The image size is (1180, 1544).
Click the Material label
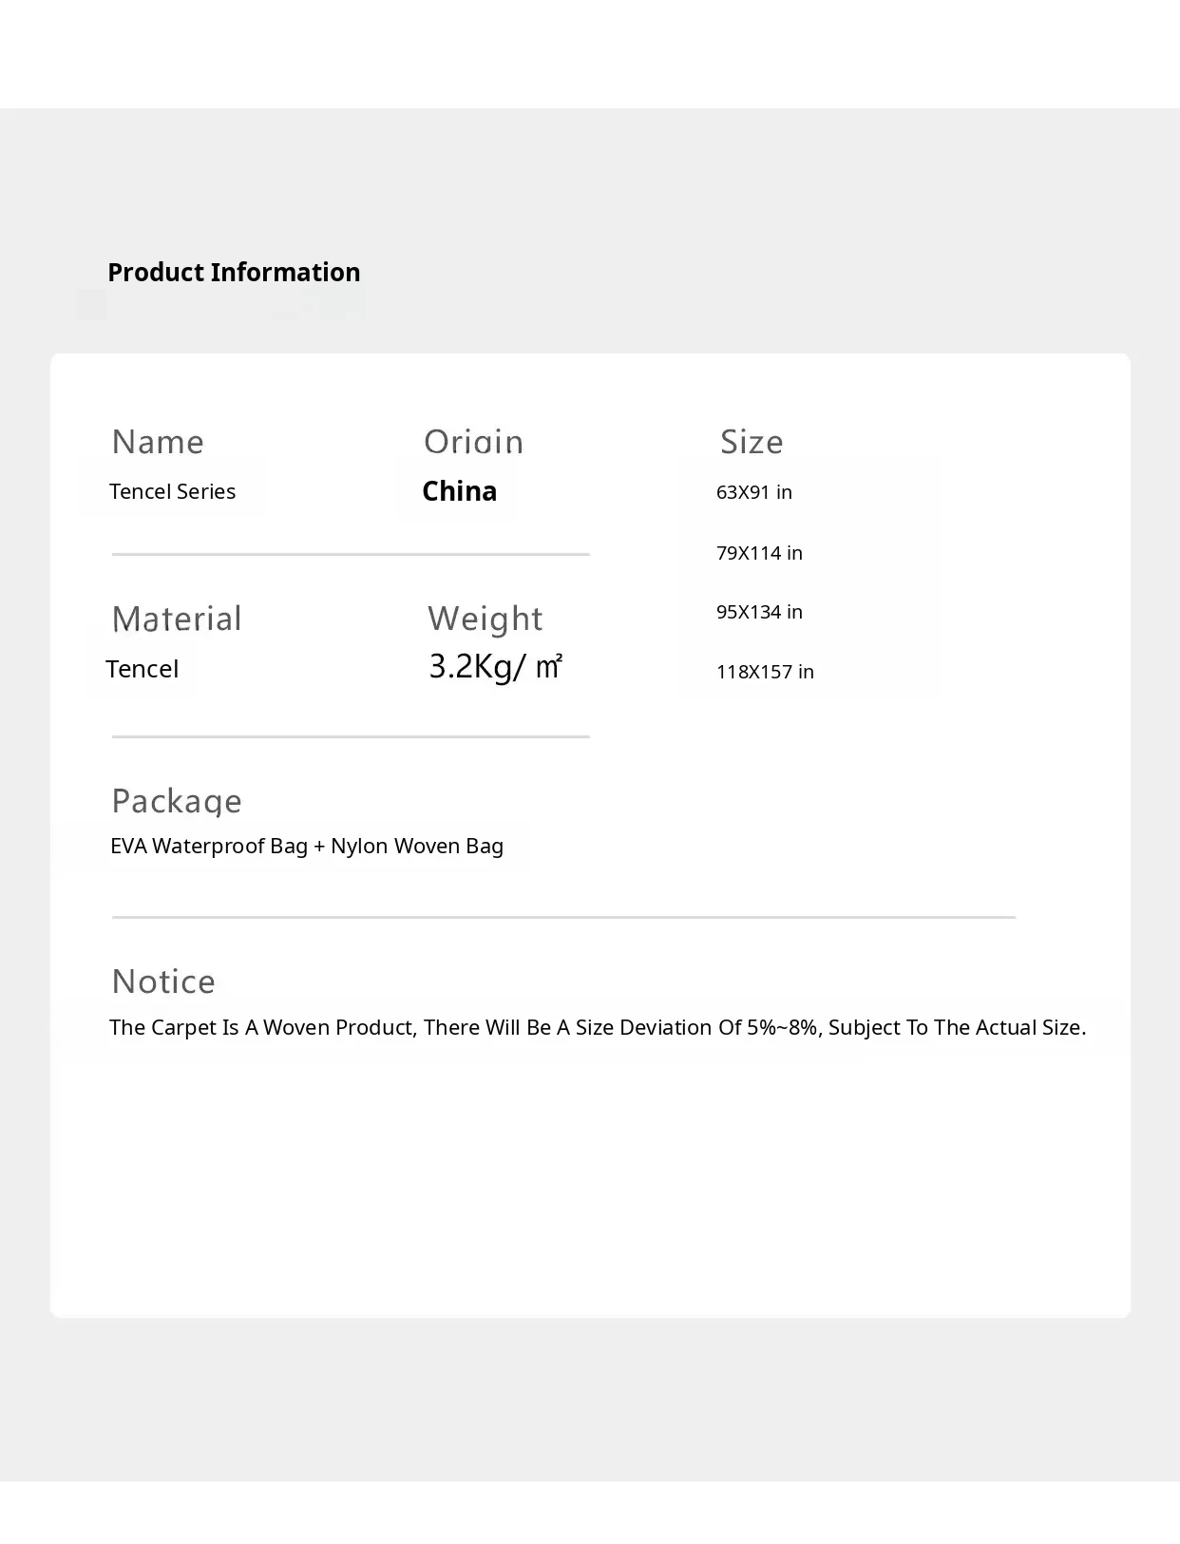pyautogui.click(x=177, y=620)
